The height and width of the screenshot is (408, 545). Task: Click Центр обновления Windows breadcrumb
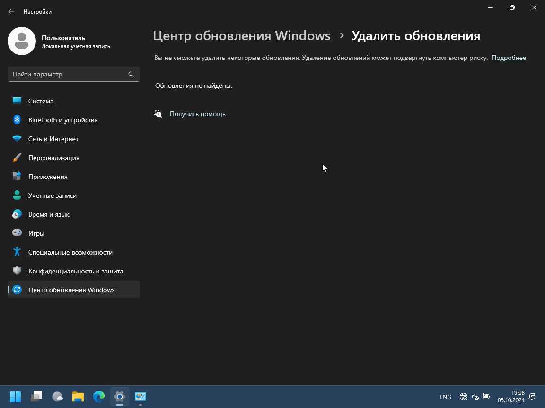pos(242,36)
